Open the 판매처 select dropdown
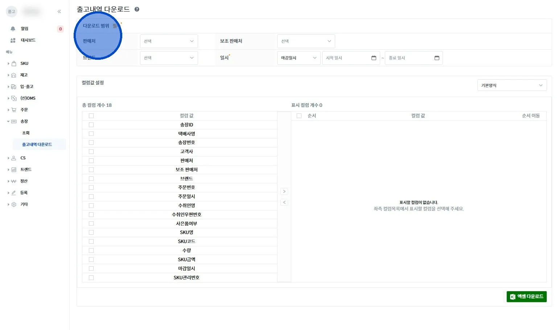Image resolution: width=559 pixels, height=330 pixels. (169, 41)
